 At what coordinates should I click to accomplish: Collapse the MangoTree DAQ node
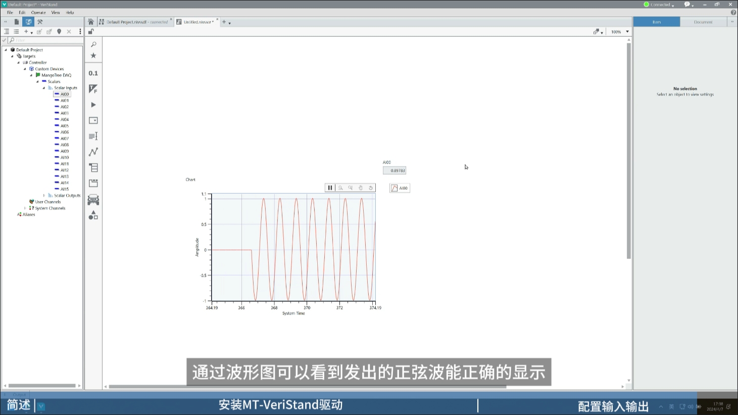pyautogui.click(x=31, y=75)
